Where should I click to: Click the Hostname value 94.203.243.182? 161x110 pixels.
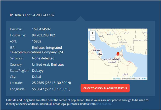44,35
